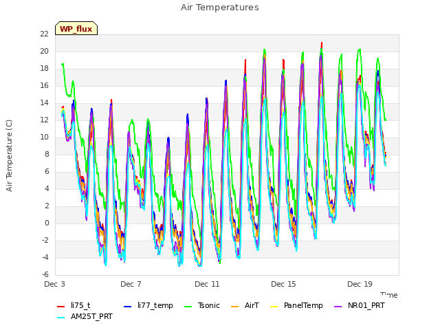The width and height of the screenshot is (440, 330).
Task: Click the Air Temperatures chart title
Action: [220, 8]
